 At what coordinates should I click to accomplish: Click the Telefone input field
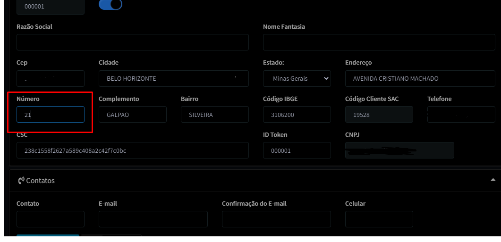[461, 114]
